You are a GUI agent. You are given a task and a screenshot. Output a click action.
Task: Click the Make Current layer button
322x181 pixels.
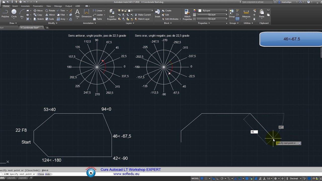[142, 15]
